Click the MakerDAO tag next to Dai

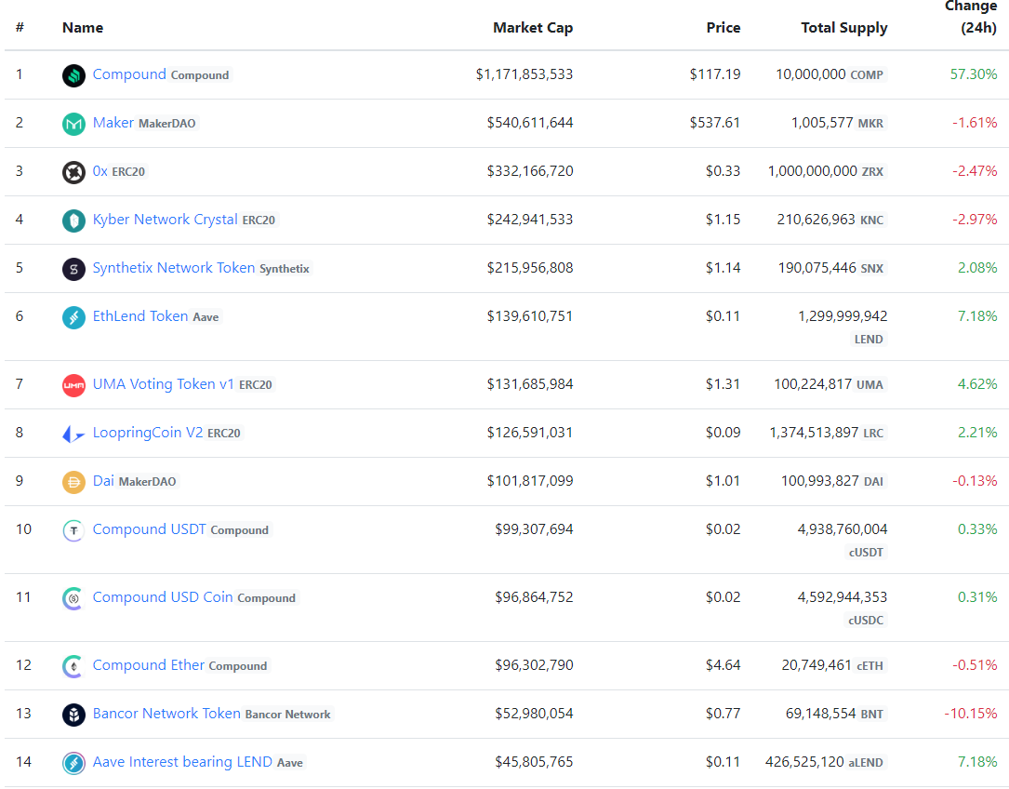[x=147, y=482]
